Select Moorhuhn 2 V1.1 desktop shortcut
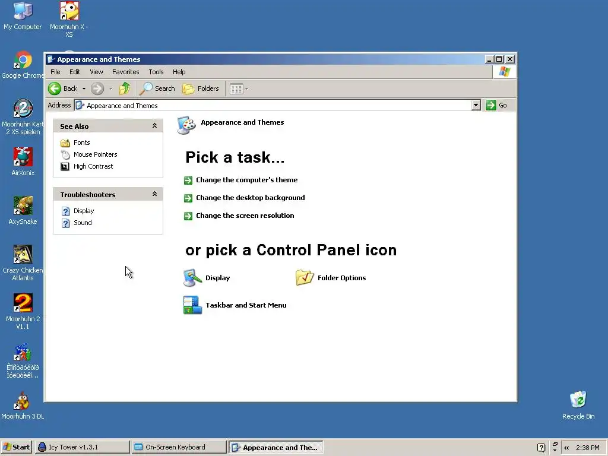 (x=23, y=312)
